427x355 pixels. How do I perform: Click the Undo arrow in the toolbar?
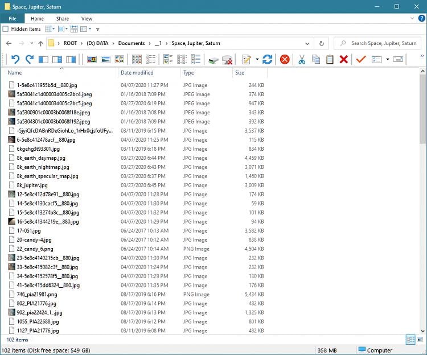coord(15,59)
